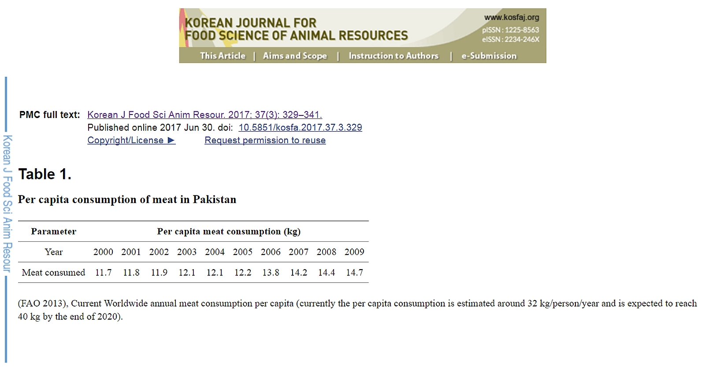Select year cell 2006
The image size is (705, 392).
point(271,252)
